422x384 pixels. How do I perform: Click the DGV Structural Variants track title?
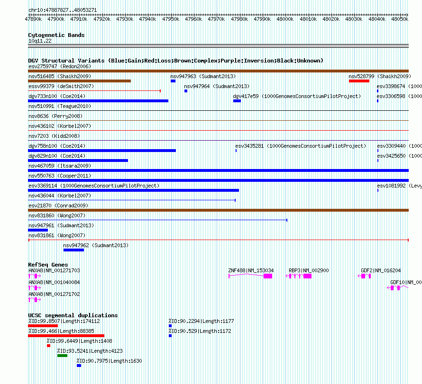pyautogui.click(x=176, y=61)
